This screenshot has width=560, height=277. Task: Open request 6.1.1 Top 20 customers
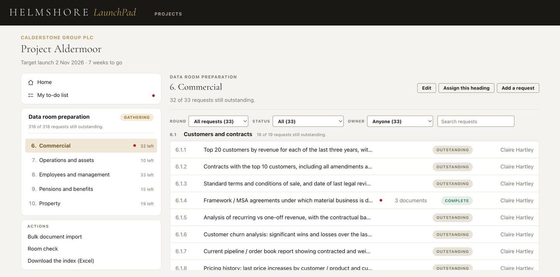(354, 150)
